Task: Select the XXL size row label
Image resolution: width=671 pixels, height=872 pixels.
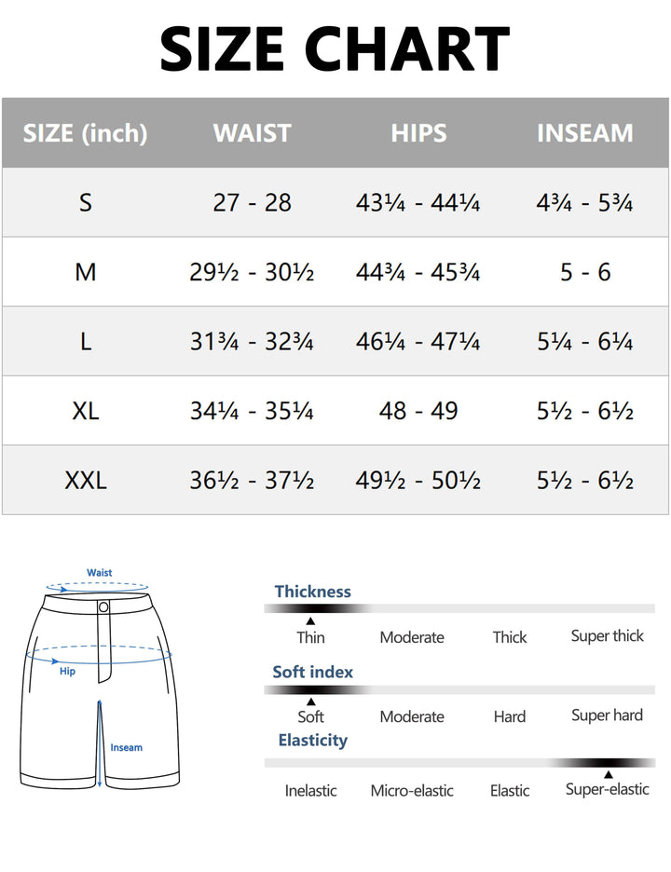Action: click(86, 481)
